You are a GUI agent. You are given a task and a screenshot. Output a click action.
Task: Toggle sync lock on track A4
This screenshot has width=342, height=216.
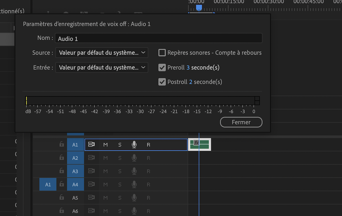pos(91,184)
